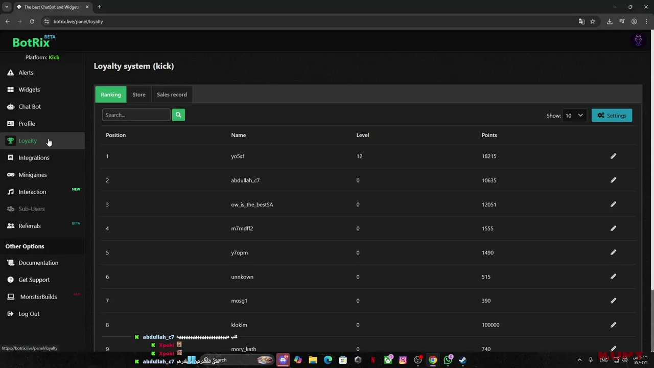The height and width of the screenshot is (368, 654).
Task: Click the Name column header
Action: coord(238,135)
